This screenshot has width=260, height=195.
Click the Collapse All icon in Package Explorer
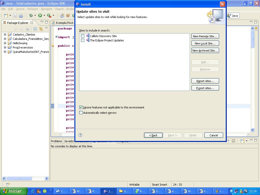click(35, 29)
